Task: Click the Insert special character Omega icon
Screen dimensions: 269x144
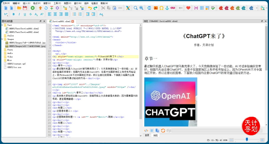Action: point(161,8)
